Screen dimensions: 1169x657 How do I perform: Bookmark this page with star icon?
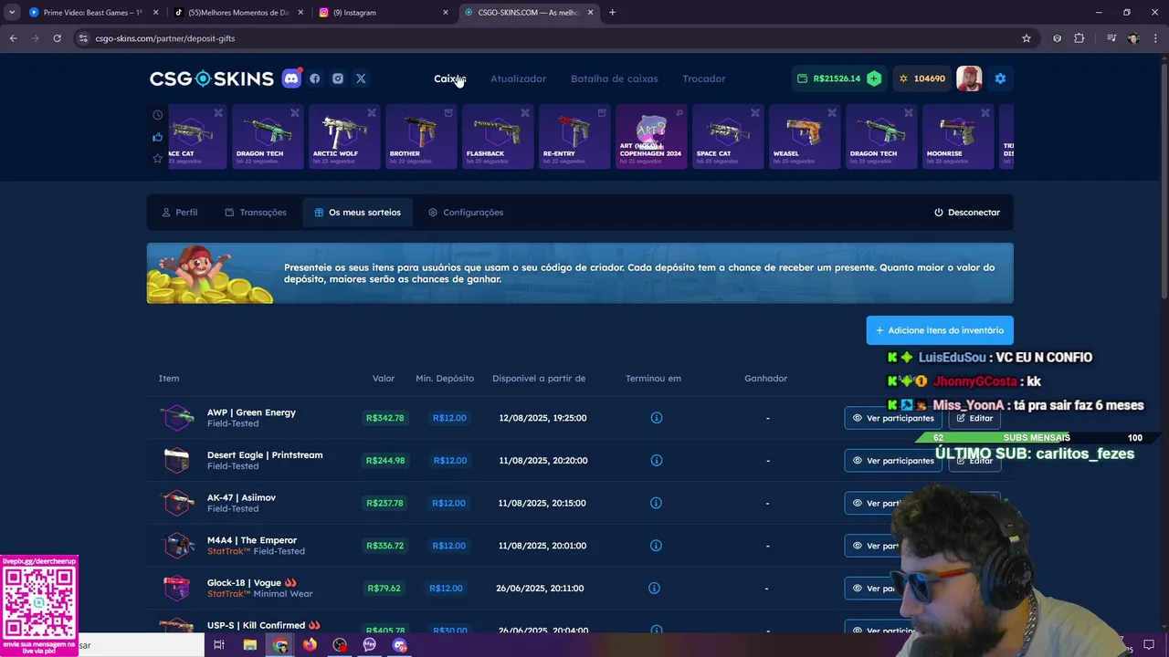pyautogui.click(x=1027, y=38)
